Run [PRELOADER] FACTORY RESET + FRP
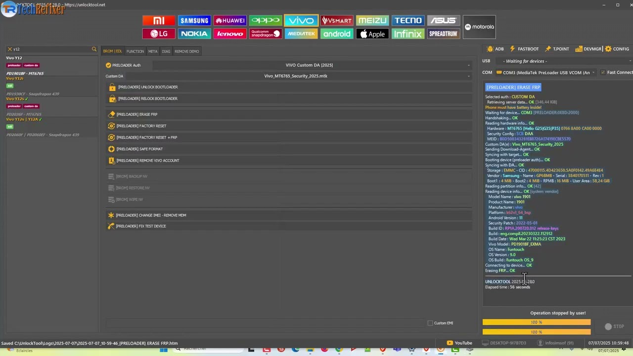Screen dimensions: 633x356 (x=289, y=137)
